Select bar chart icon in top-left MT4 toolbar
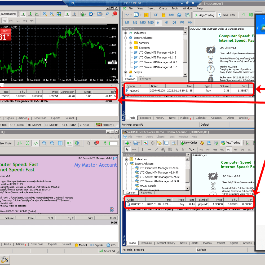This screenshot has width=265, height=265. click(23, 14)
